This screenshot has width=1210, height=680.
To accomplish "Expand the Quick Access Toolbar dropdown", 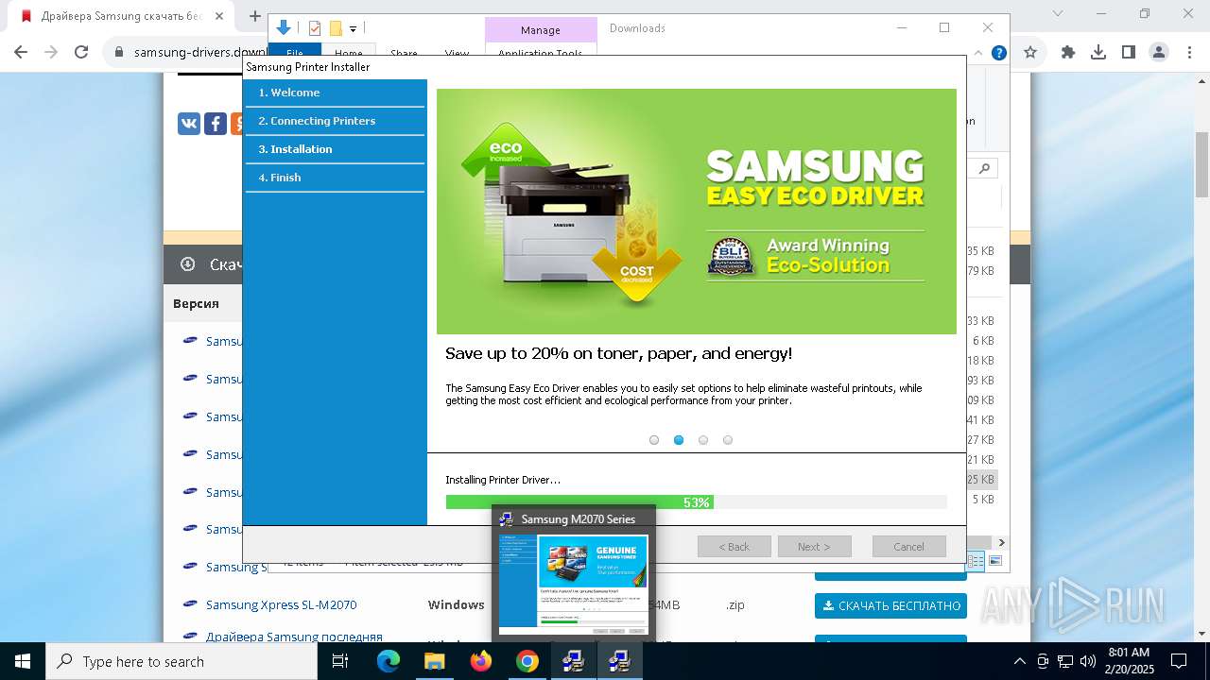I will (354, 29).
